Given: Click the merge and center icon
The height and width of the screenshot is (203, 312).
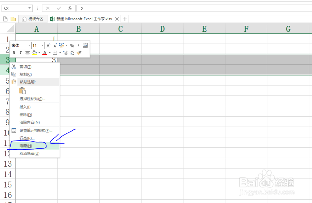Looking at the screenshot, I should [x=85, y=45].
